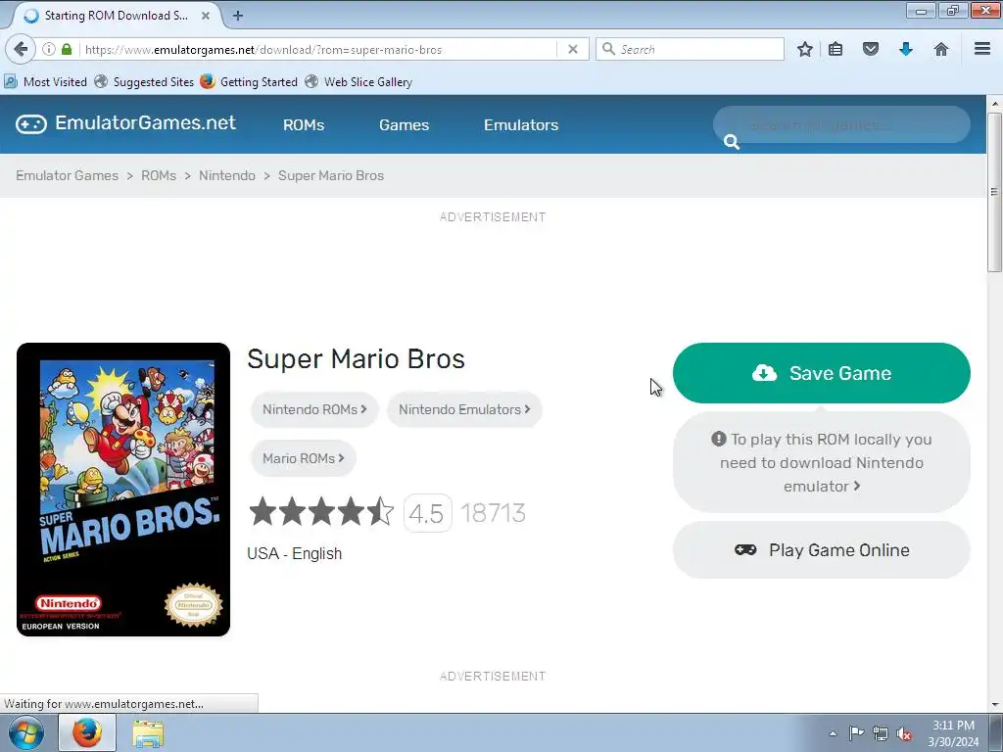Focus the Firefox Search box
Image resolution: width=1003 pixels, height=752 pixels.
pos(690,49)
